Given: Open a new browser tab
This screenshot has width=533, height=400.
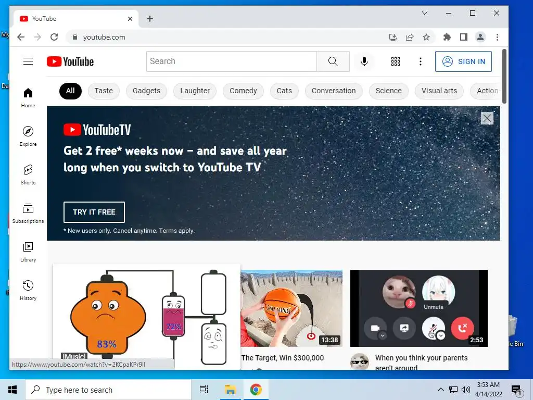Looking at the screenshot, I should (x=150, y=19).
